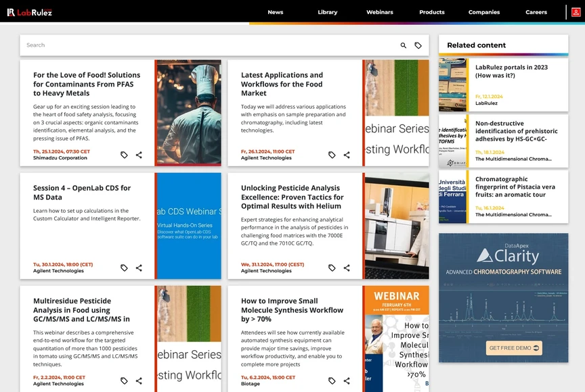Open the Library menu
Screen dimensions: 585x392
coord(328,12)
